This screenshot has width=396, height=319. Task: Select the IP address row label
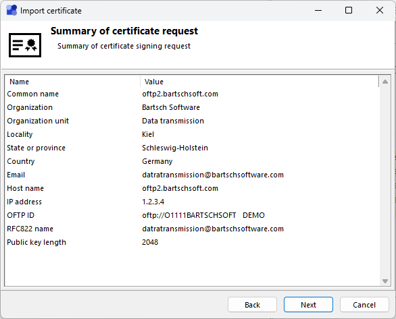(24, 202)
